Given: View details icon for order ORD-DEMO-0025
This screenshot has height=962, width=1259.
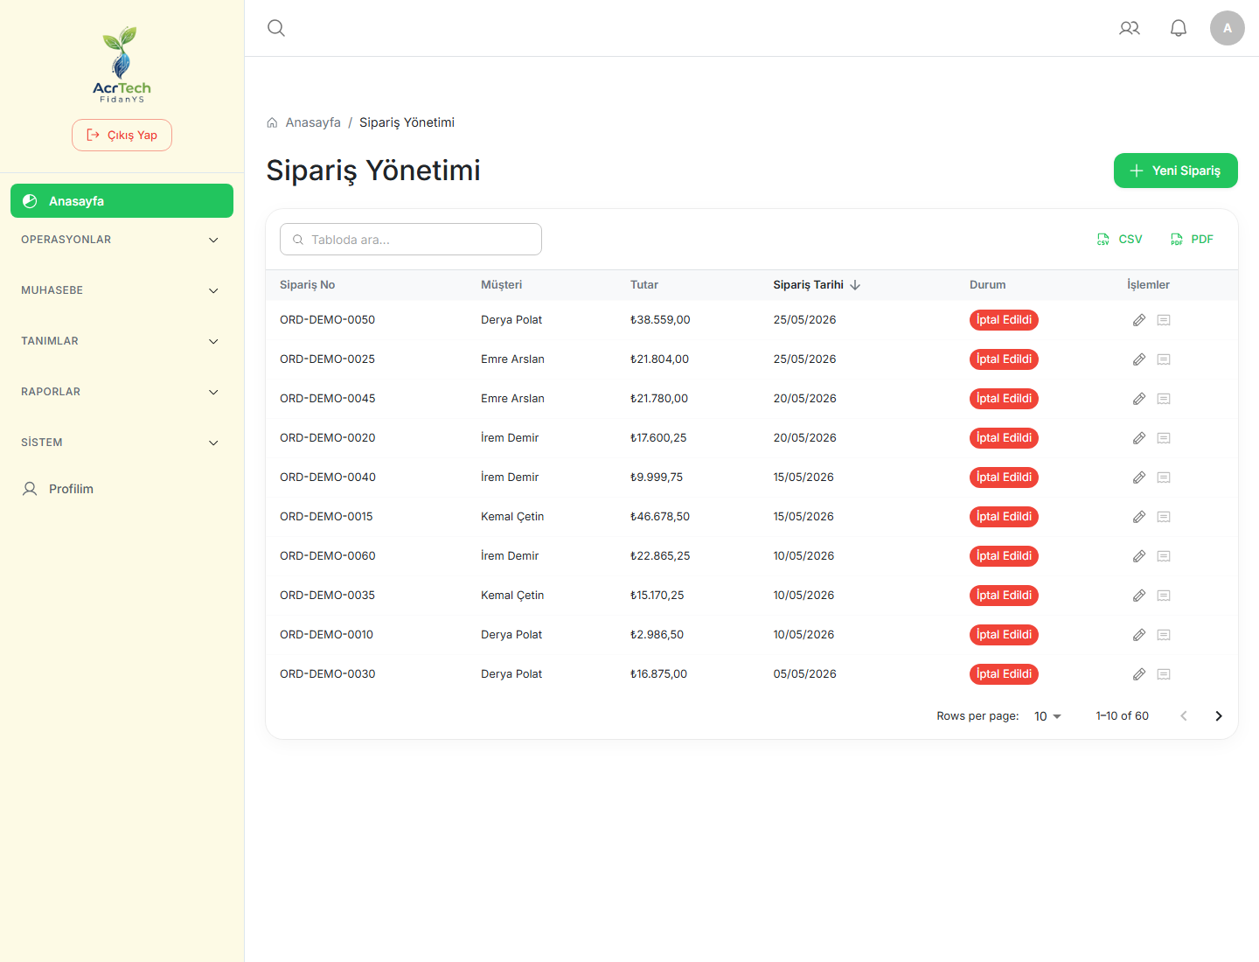Looking at the screenshot, I should pyautogui.click(x=1164, y=359).
